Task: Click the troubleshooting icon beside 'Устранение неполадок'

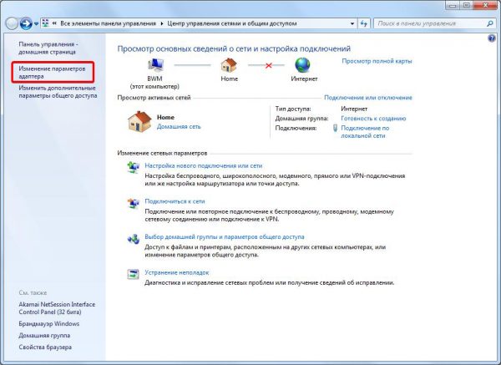Action: click(134, 274)
